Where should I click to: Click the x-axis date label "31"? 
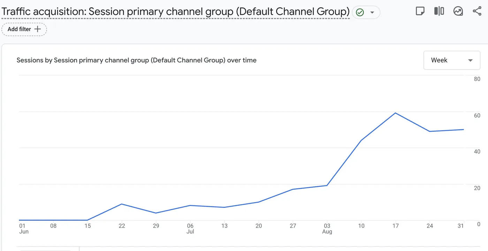[461, 226]
